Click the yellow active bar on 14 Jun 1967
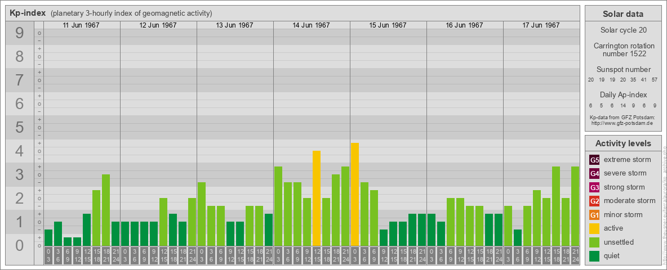The height and width of the screenshot is (270, 667). [317, 198]
